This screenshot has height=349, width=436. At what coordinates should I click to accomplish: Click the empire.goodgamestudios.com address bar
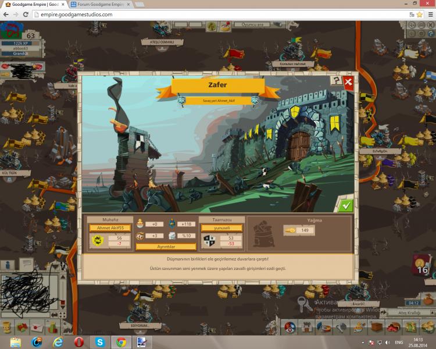pos(221,15)
